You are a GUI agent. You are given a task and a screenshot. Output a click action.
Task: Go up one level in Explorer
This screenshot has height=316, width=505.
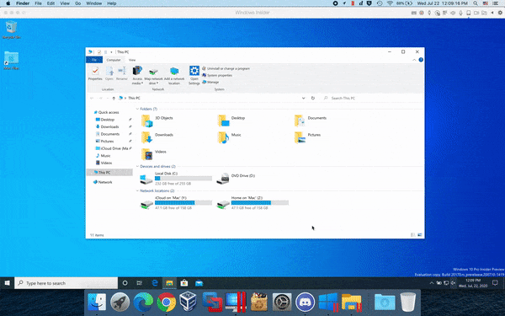click(x=114, y=98)
